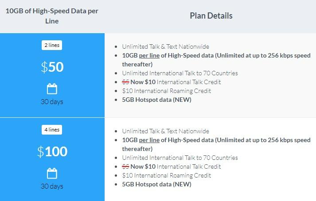316x201 pixels.
Task: Click the Plan Details column header
Action: [211, 15]
